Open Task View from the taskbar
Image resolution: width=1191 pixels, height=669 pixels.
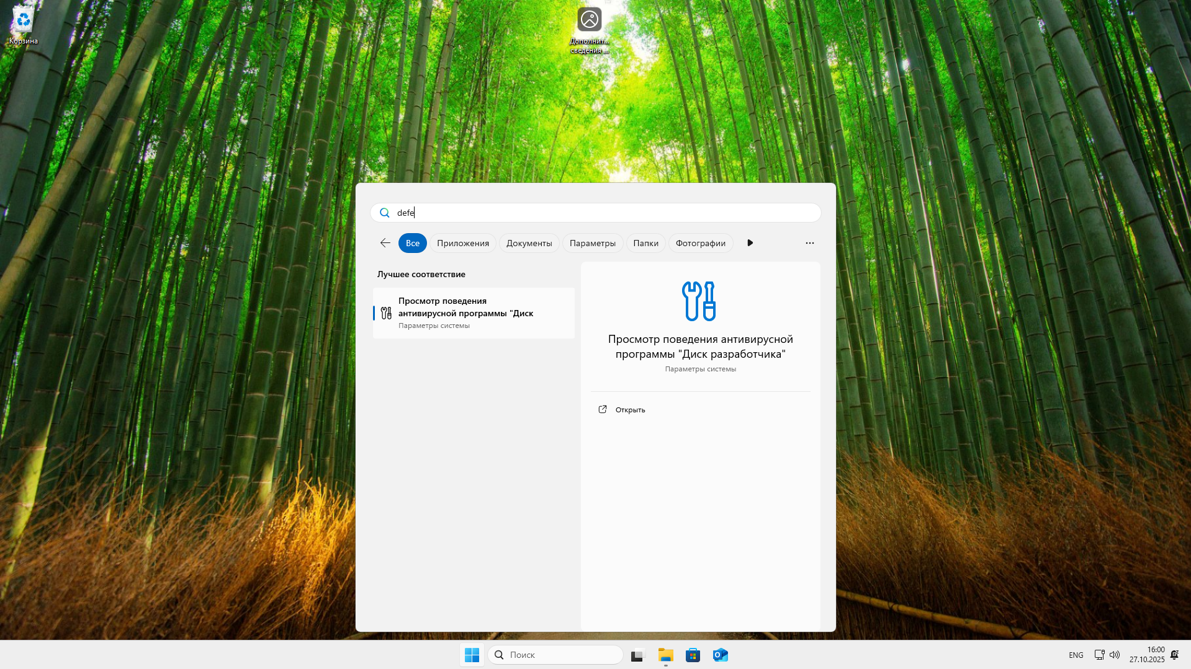(x=638, y=655)
